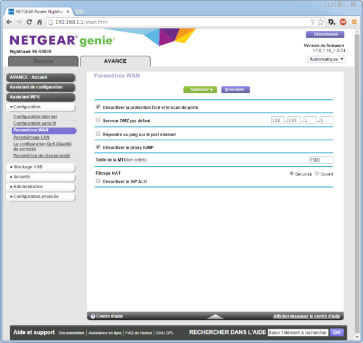Open the Adblock extension icon
The height and width of the screenshot is (343, 363).
(344, 22)
